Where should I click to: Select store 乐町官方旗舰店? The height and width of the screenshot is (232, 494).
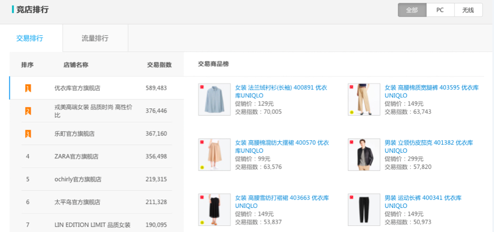74,134
